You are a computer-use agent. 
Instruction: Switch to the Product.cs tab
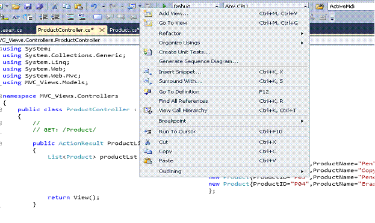coord(123,30)
